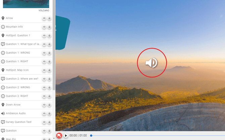Click the timeline playhead at the start
225x140 pixels.
click(91, 136)
